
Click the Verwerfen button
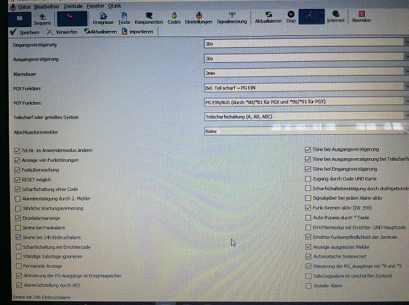[61, 32]
